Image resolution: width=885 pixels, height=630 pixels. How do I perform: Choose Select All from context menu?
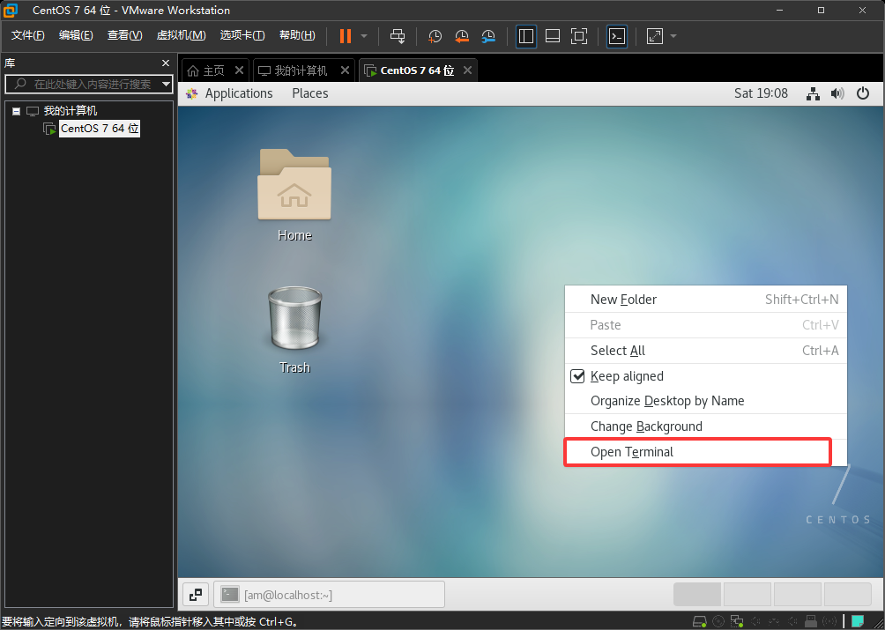coord(705,351)
